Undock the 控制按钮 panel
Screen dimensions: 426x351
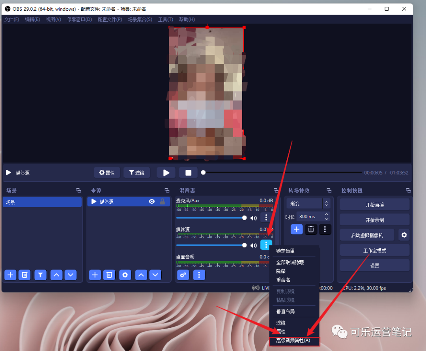tap(408, 190)
